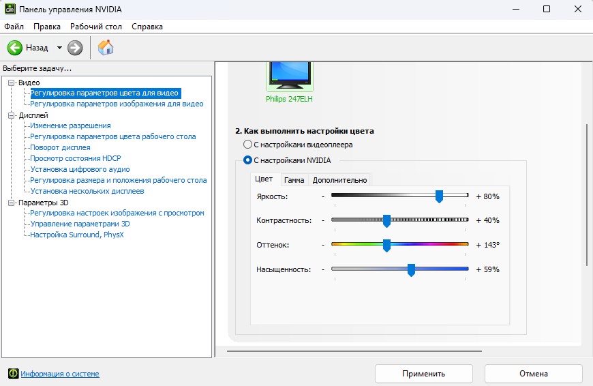Click the Дисплей category label
The height and width of the screenshot is (386, 593).
[x=33, y=115]
